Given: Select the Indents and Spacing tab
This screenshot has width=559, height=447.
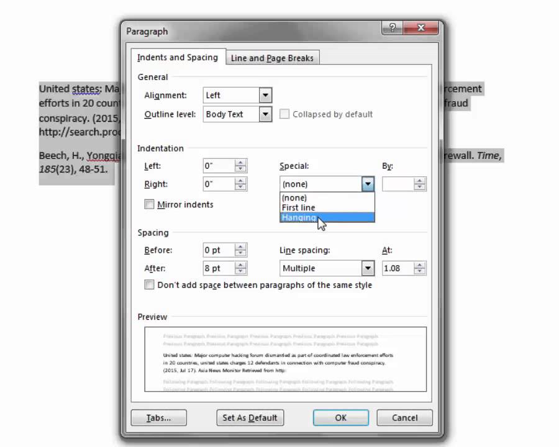Looking at the screenshot, I should [x=178, y=57].
